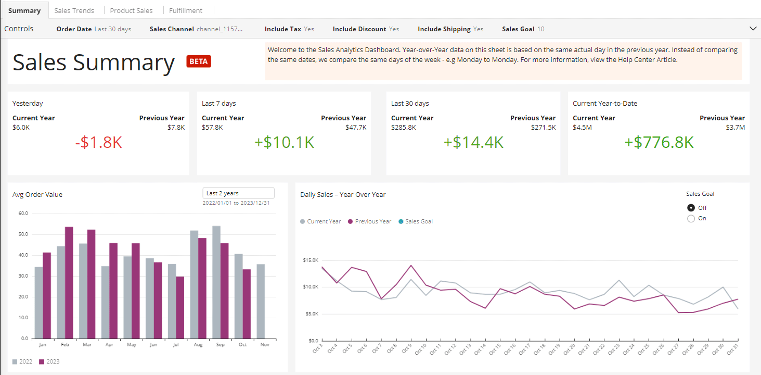Switch to the Sales Trends tab
Viewport: 761px width, 375px height.
[x=74, y=10]
